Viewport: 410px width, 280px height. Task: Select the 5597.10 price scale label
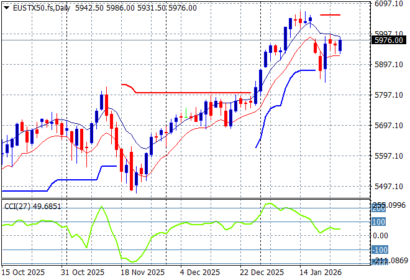click(389, 156)
